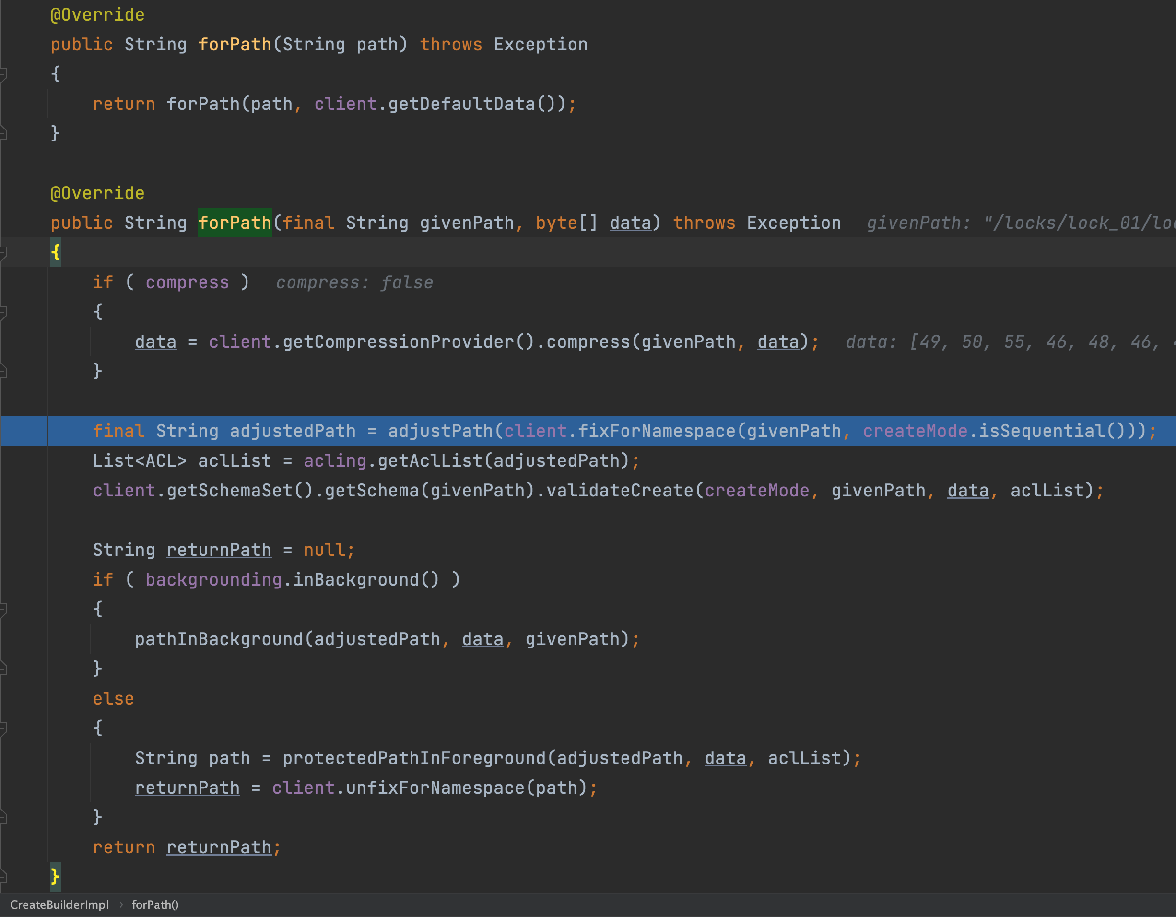Click 'createMode' in the validateCreate arguments
The height and width of the screenshot is (917, 1176).
(x=757, y=491)
